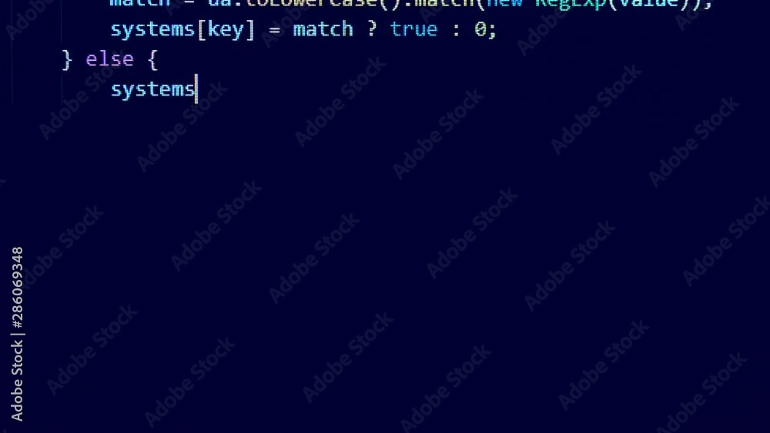Click the "new" keyword before RegExp
This screenshot has height=433, width=770.
[504, 4]
